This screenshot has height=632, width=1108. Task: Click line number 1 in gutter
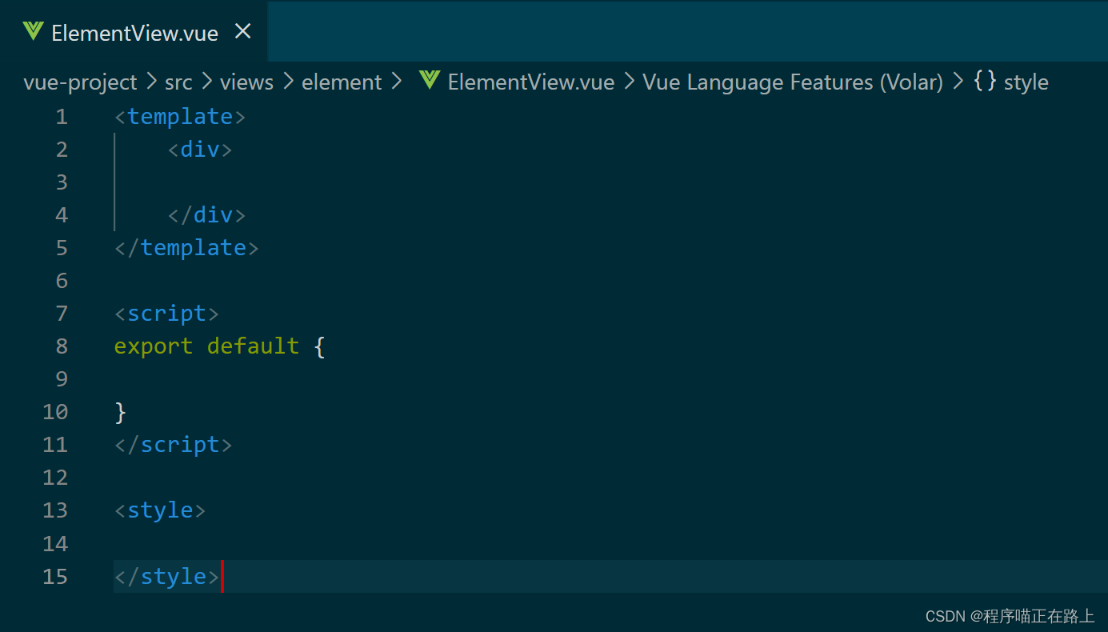click(x=62, y=117)
